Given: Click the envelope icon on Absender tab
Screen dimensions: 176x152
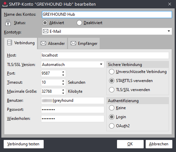Looking at the screenshot, I should [43, 43].
